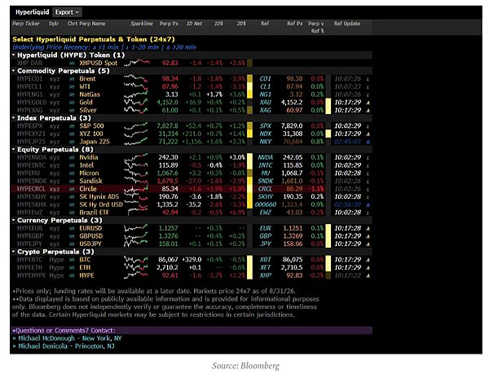
Task: Open chart icon for EURUSD row
Action: [x=72, y=228]
